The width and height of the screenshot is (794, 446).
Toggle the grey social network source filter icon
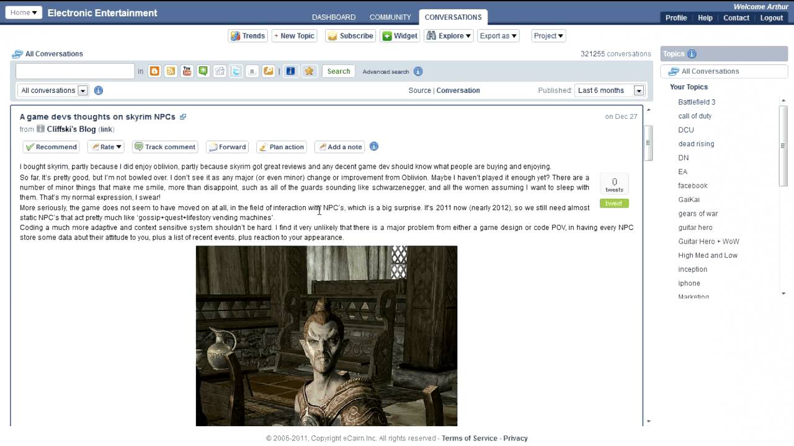[220, 71]
